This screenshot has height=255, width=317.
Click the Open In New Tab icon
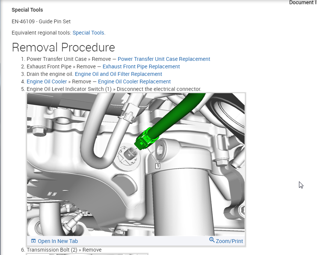(33, 241)
